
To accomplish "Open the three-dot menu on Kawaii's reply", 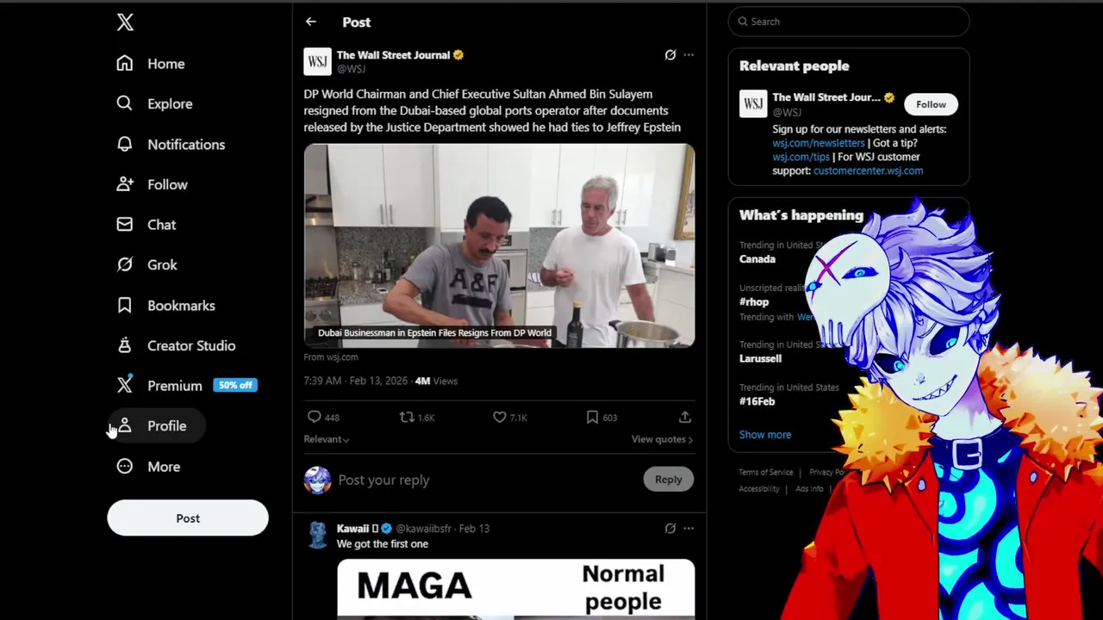I will tap(689, 529).
